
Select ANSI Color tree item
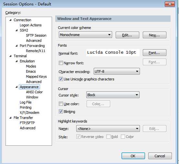pos(34,92)
